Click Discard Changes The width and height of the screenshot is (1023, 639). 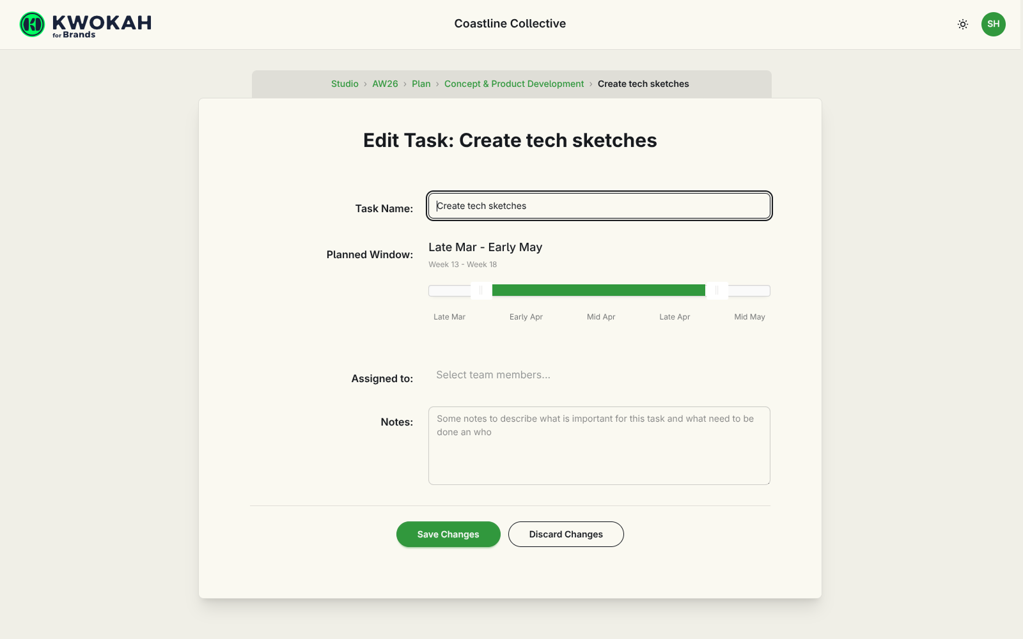(x=565, y=534)
